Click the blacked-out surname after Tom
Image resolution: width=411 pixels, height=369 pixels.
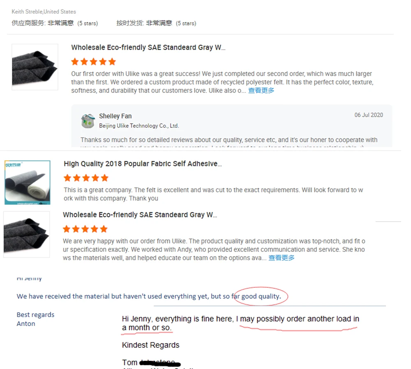pos(159,363)
